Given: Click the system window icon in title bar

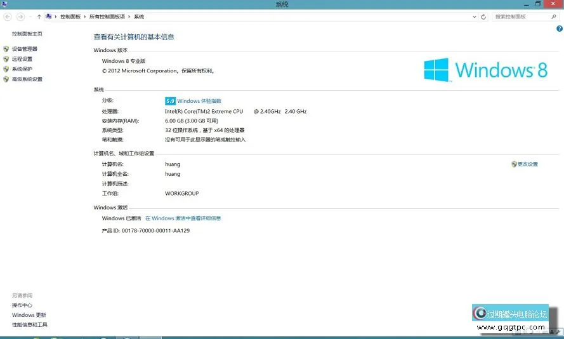Looking at the screenshot, I should (x=4, y=4).
